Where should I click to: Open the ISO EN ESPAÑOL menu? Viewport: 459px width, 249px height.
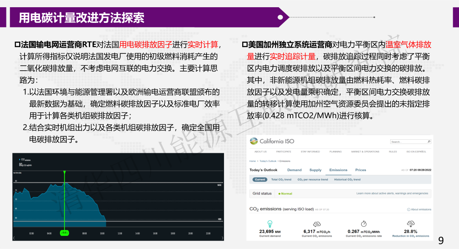tap(416, 152)
